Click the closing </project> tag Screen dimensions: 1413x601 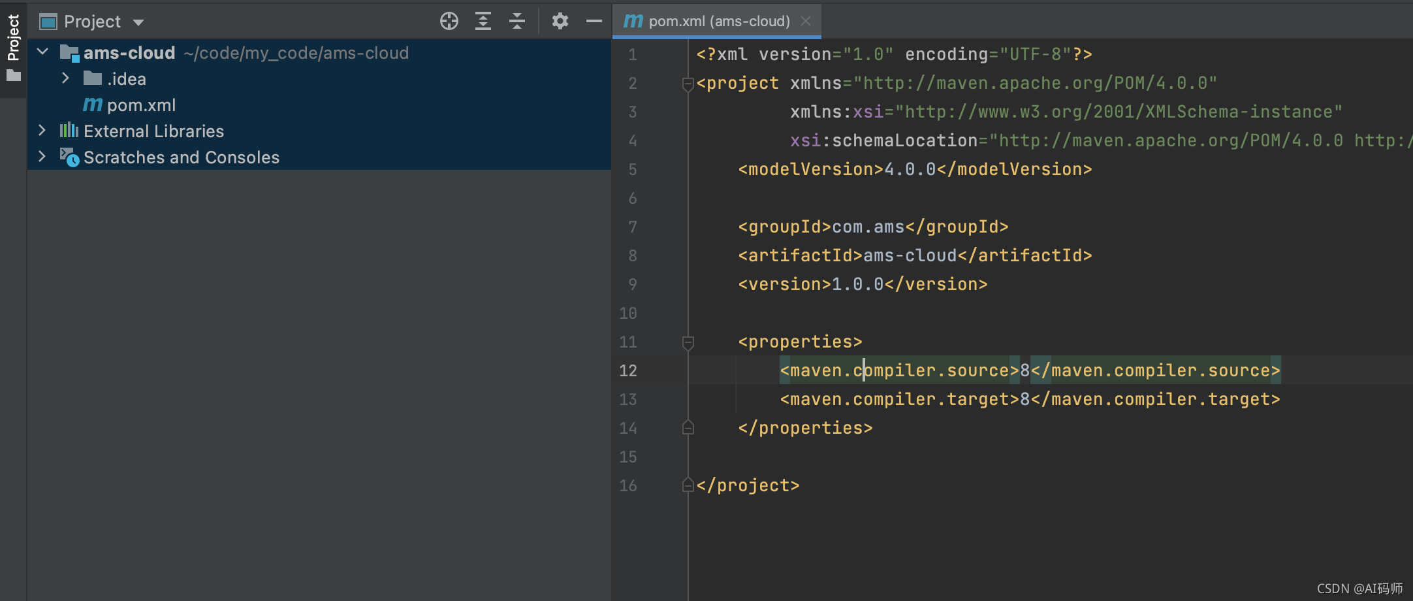[748, 485]
